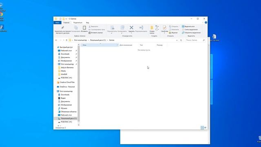Open Музыка in the sidebar

pyautogui.click(x=62, y=108)
